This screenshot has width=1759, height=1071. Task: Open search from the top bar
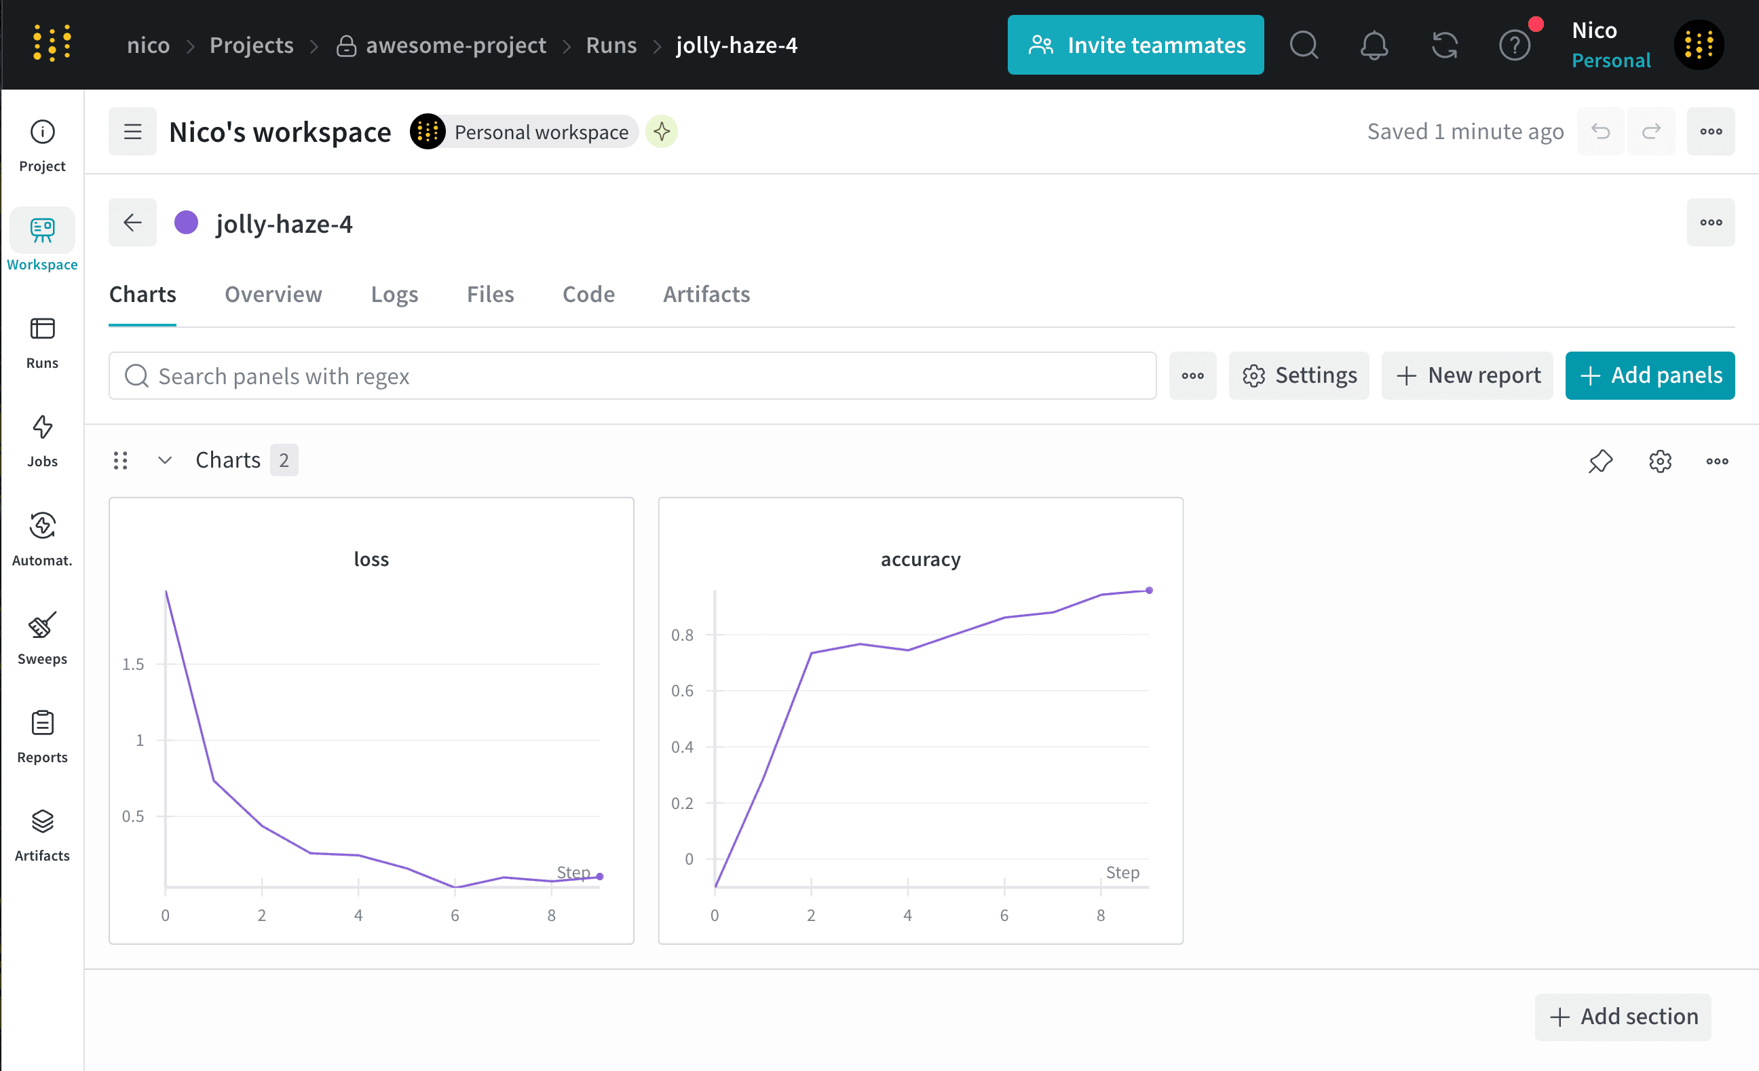[1304, 44]
